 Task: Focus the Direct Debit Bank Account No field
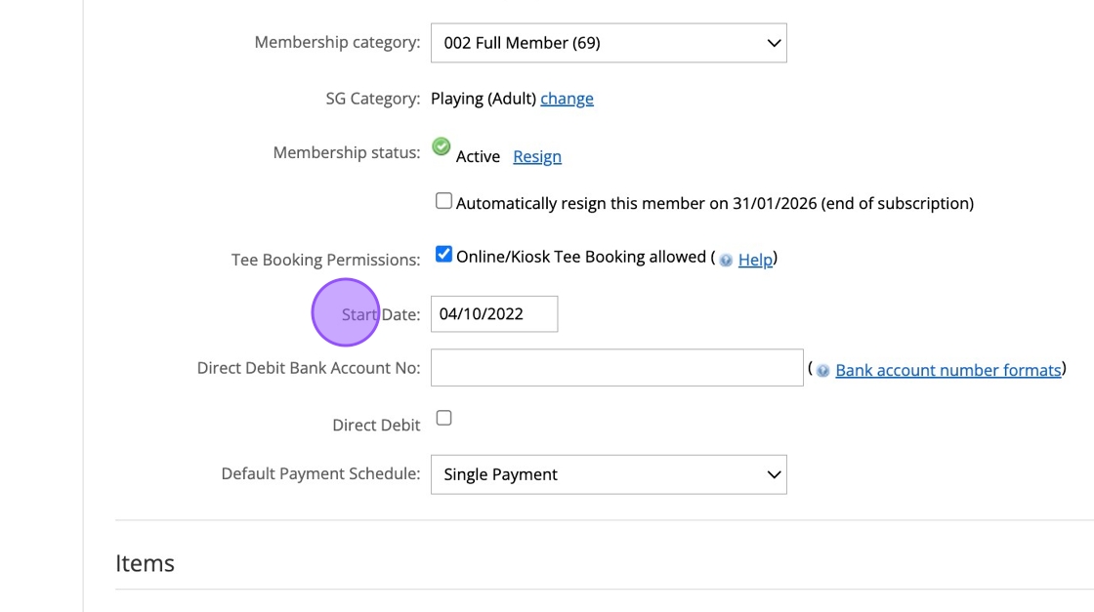tap(616, 368)
